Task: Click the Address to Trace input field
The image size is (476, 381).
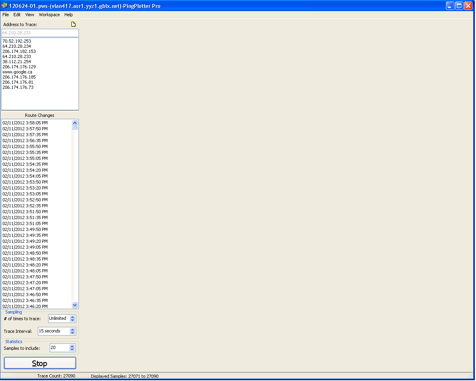Action: pyautogui.click(x=40, y=33)
